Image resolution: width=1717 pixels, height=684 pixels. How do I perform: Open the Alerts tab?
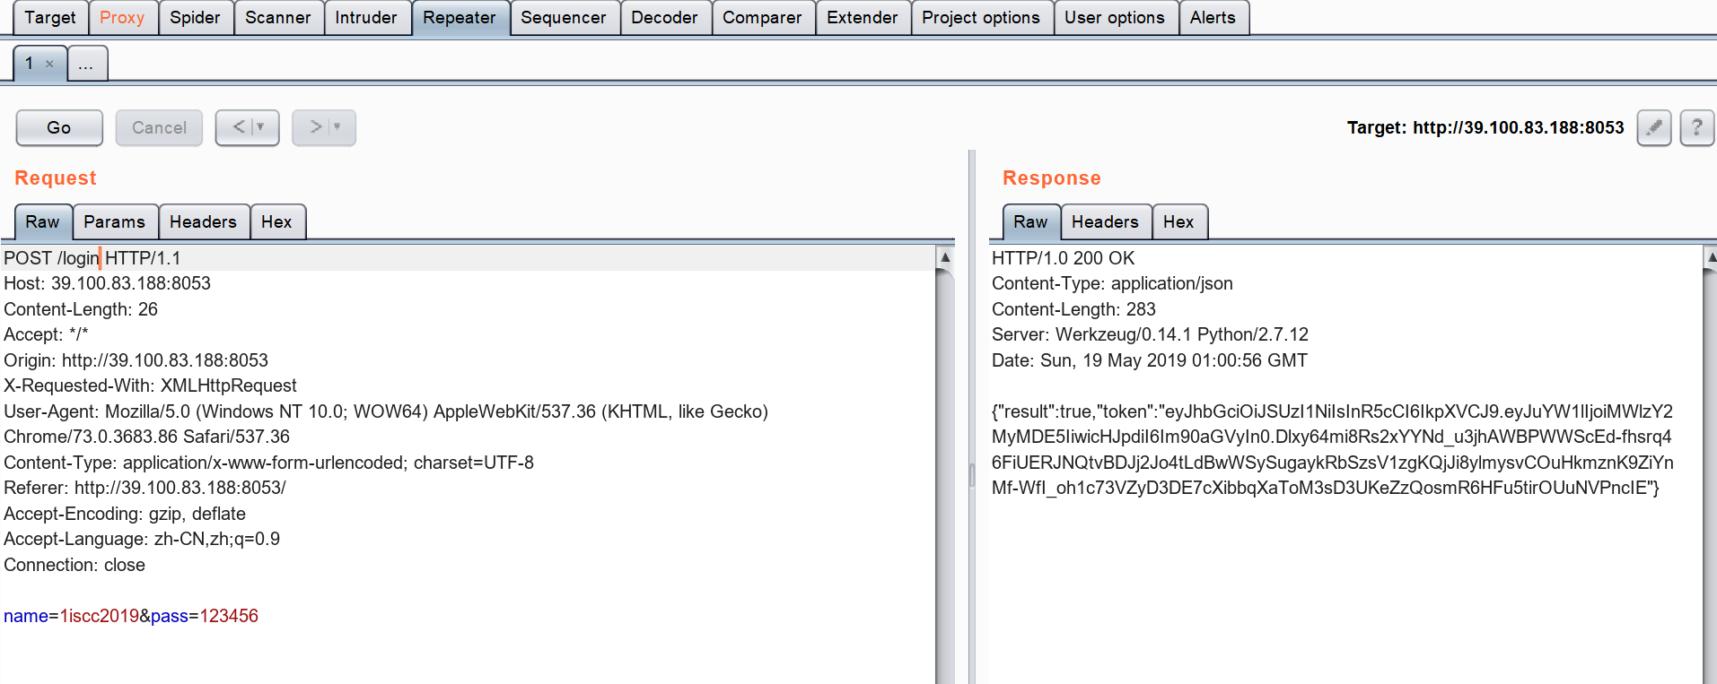tap(1213, 18)
